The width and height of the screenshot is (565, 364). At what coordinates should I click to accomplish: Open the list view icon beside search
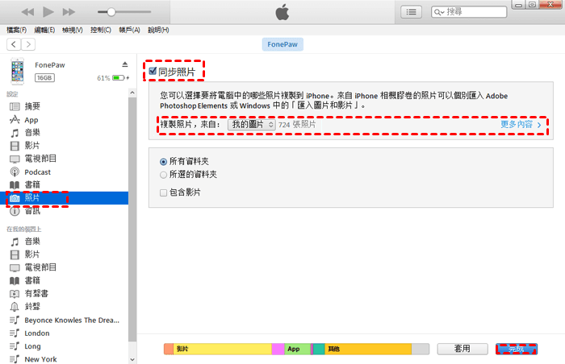click(x=412, y=12)
